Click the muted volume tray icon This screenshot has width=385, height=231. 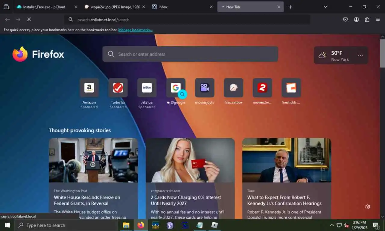[x=346, y=225]
